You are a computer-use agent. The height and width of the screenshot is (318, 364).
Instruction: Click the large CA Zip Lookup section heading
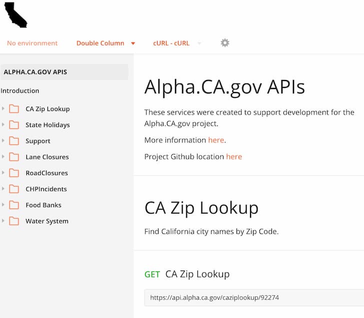pos(201,208)
